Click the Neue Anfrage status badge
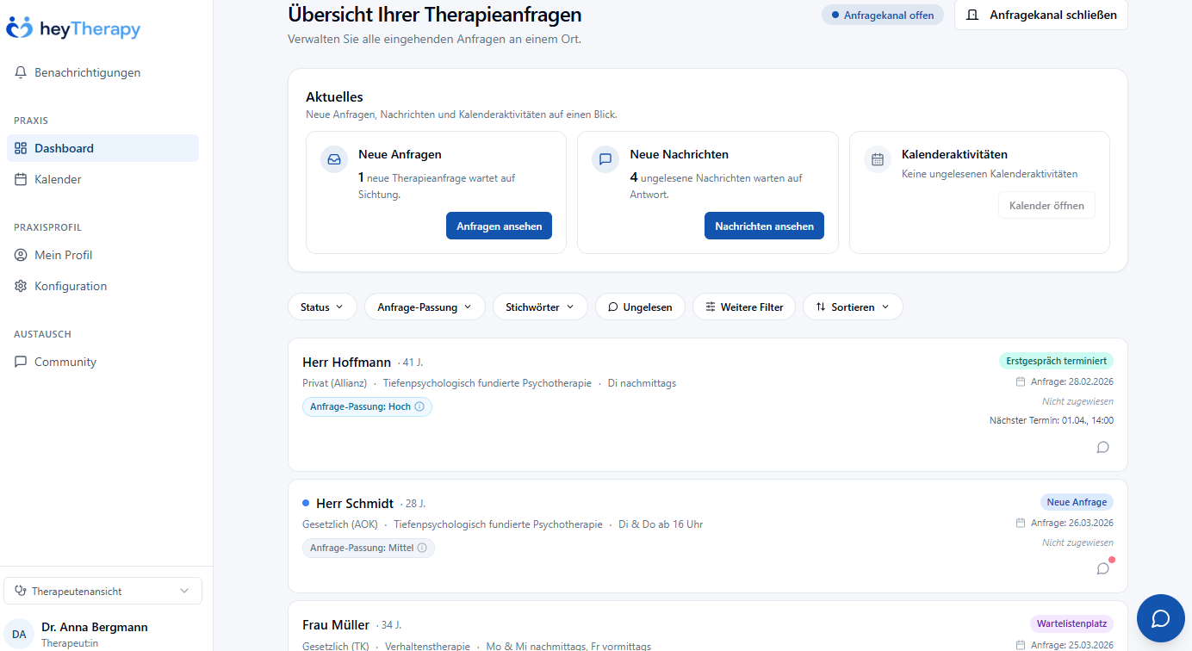This screenshot has width=1192, height=651. point(1077,502)
